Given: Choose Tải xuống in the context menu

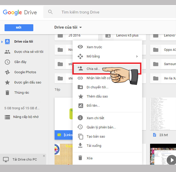Looking at the screenshot, I should 108,146.
